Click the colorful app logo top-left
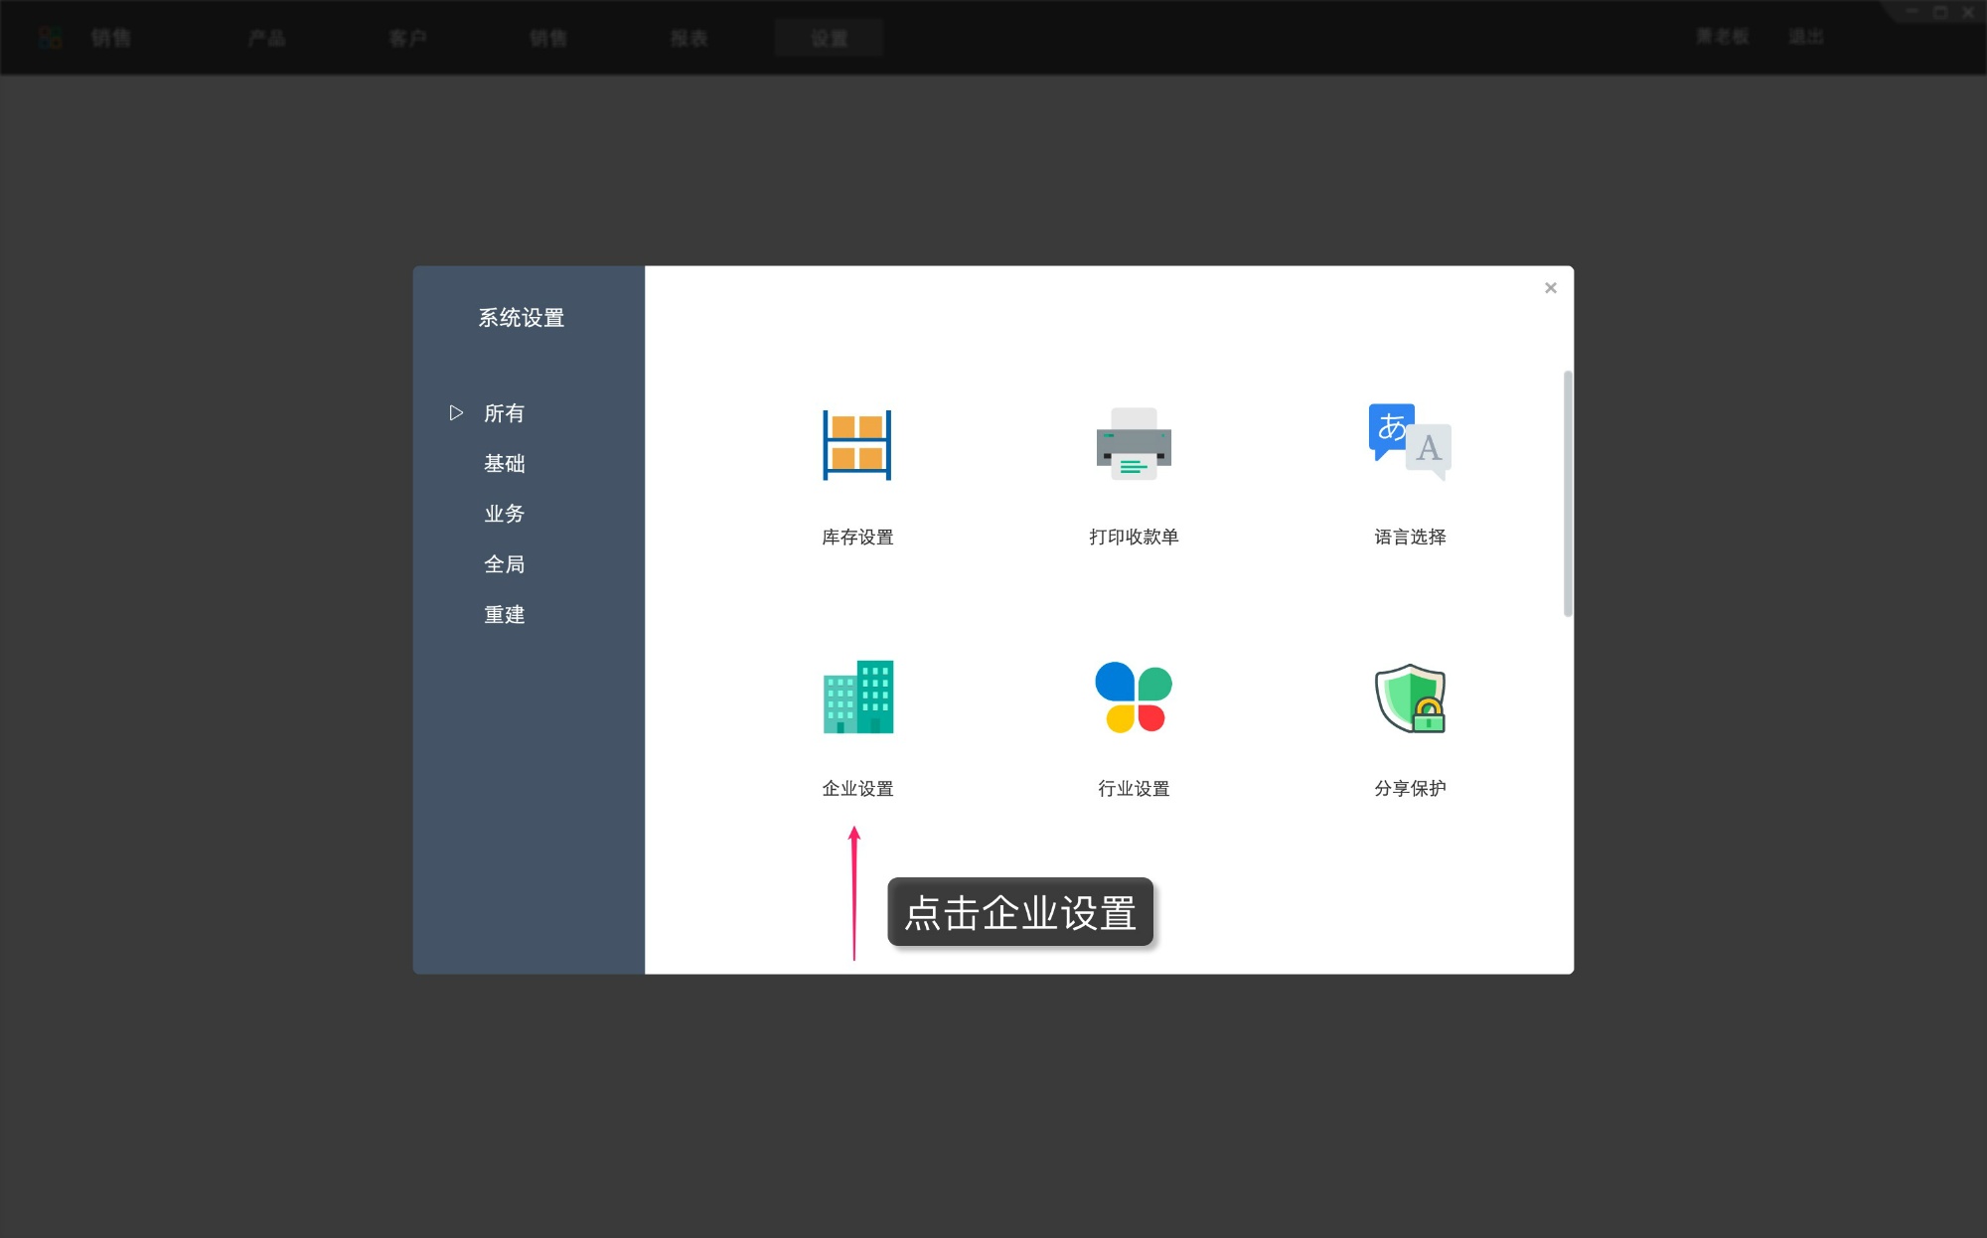Viewport: 1987px width, 1238px height. pyautogui.click(x=51, y=38)
